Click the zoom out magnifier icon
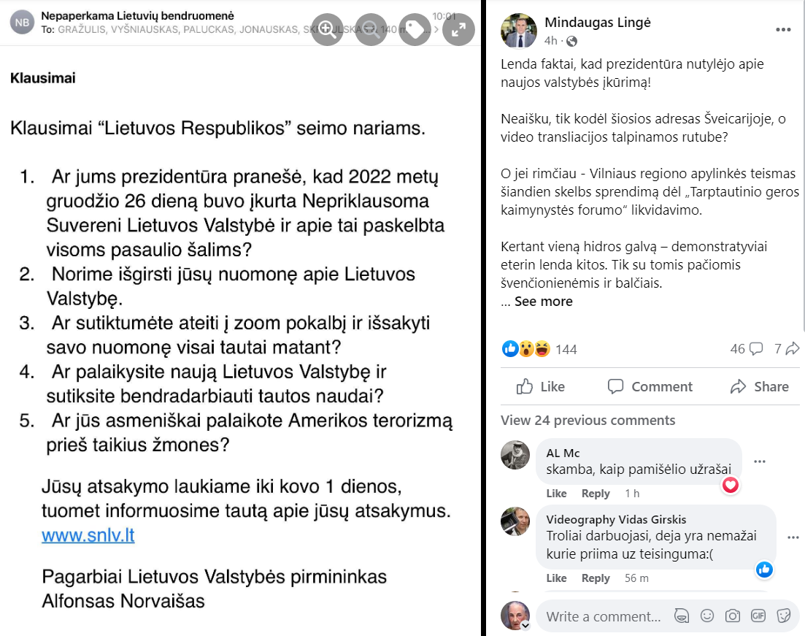Viewport: 805px width, 636px height. click(x=371, y=29)
